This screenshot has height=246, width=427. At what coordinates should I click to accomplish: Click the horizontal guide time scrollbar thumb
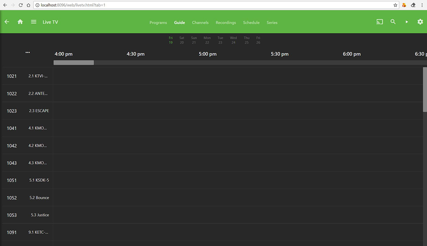(x=74, y=63)
